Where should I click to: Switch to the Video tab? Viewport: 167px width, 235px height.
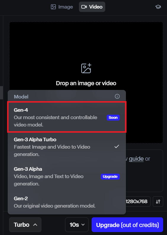[92, 7]
